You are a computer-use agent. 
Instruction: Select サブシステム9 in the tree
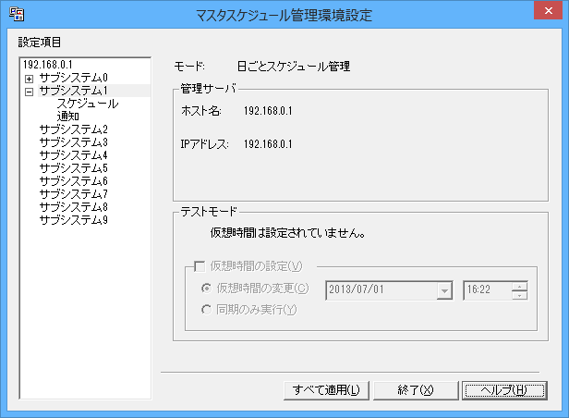click(73, 220)
